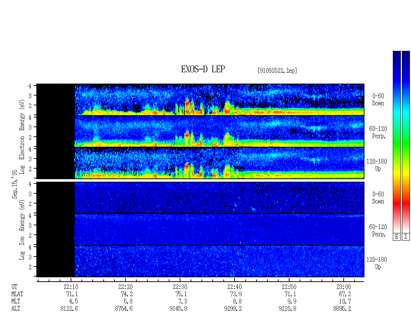Screen dimensions: 411x318
Task: Click the ALT value 9145.8
Action: (178, 309)
